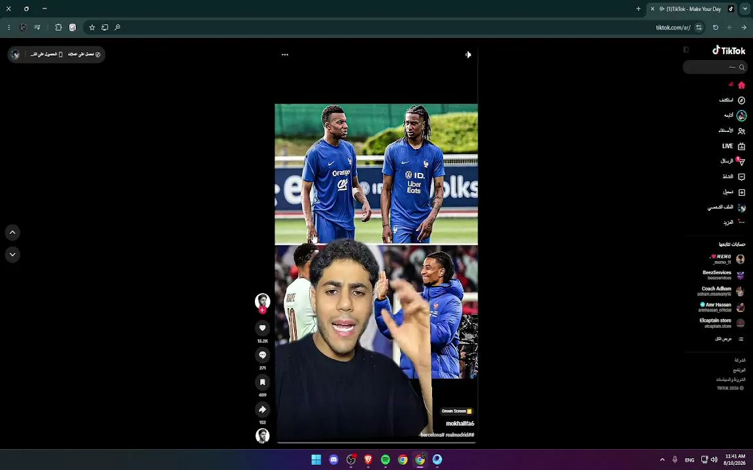Open the tab search dropdown chevron

745,8
